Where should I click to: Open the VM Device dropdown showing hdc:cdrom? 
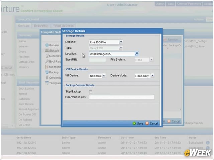pos(104,75)
